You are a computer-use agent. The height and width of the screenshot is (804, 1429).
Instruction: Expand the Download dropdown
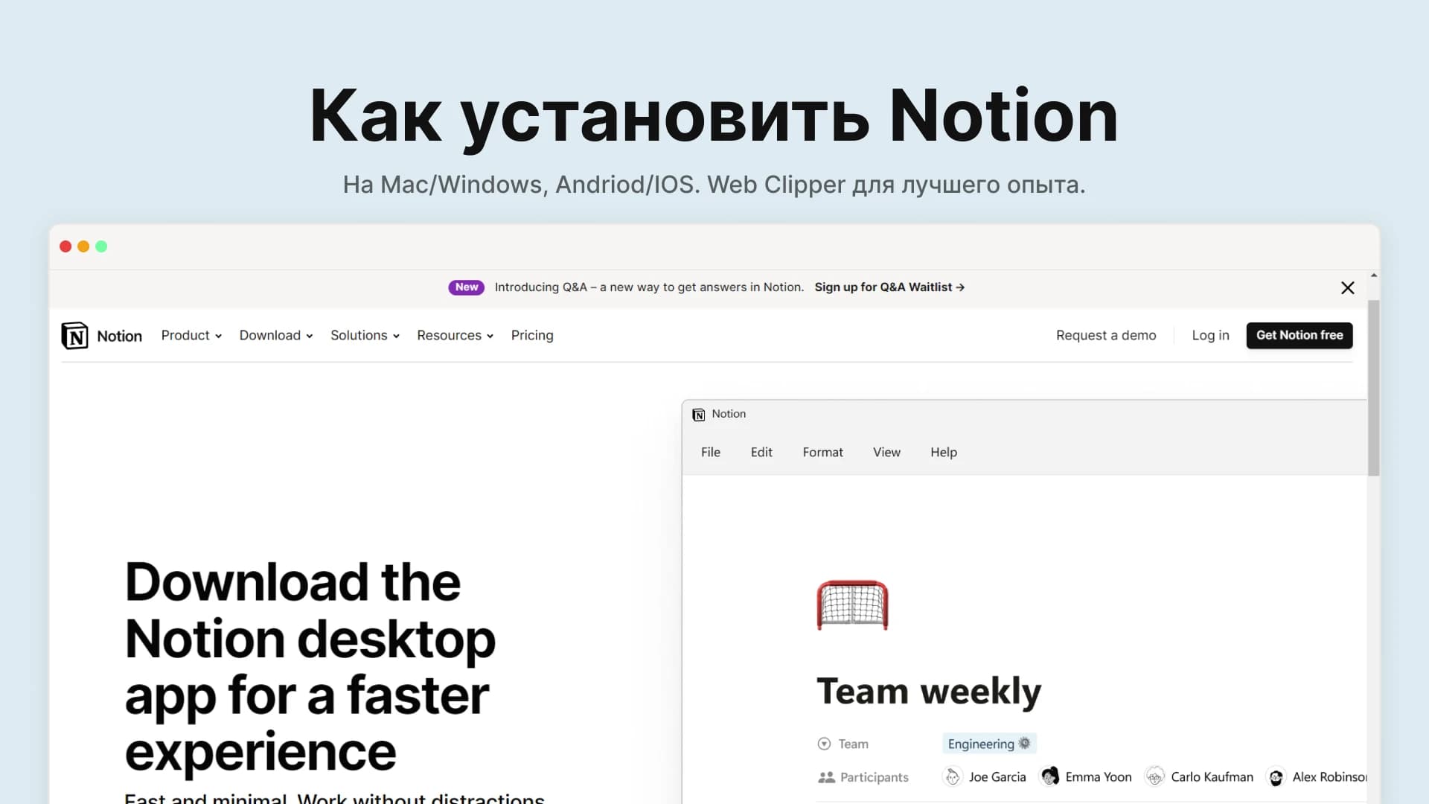276,336
